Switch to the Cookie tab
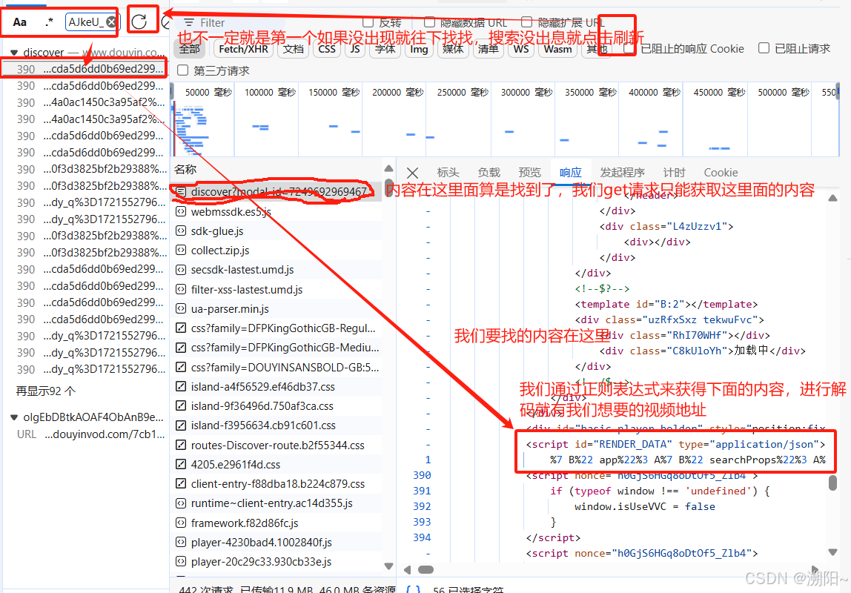This screenshot has width=851, height=593. click(x=721, y=173)
